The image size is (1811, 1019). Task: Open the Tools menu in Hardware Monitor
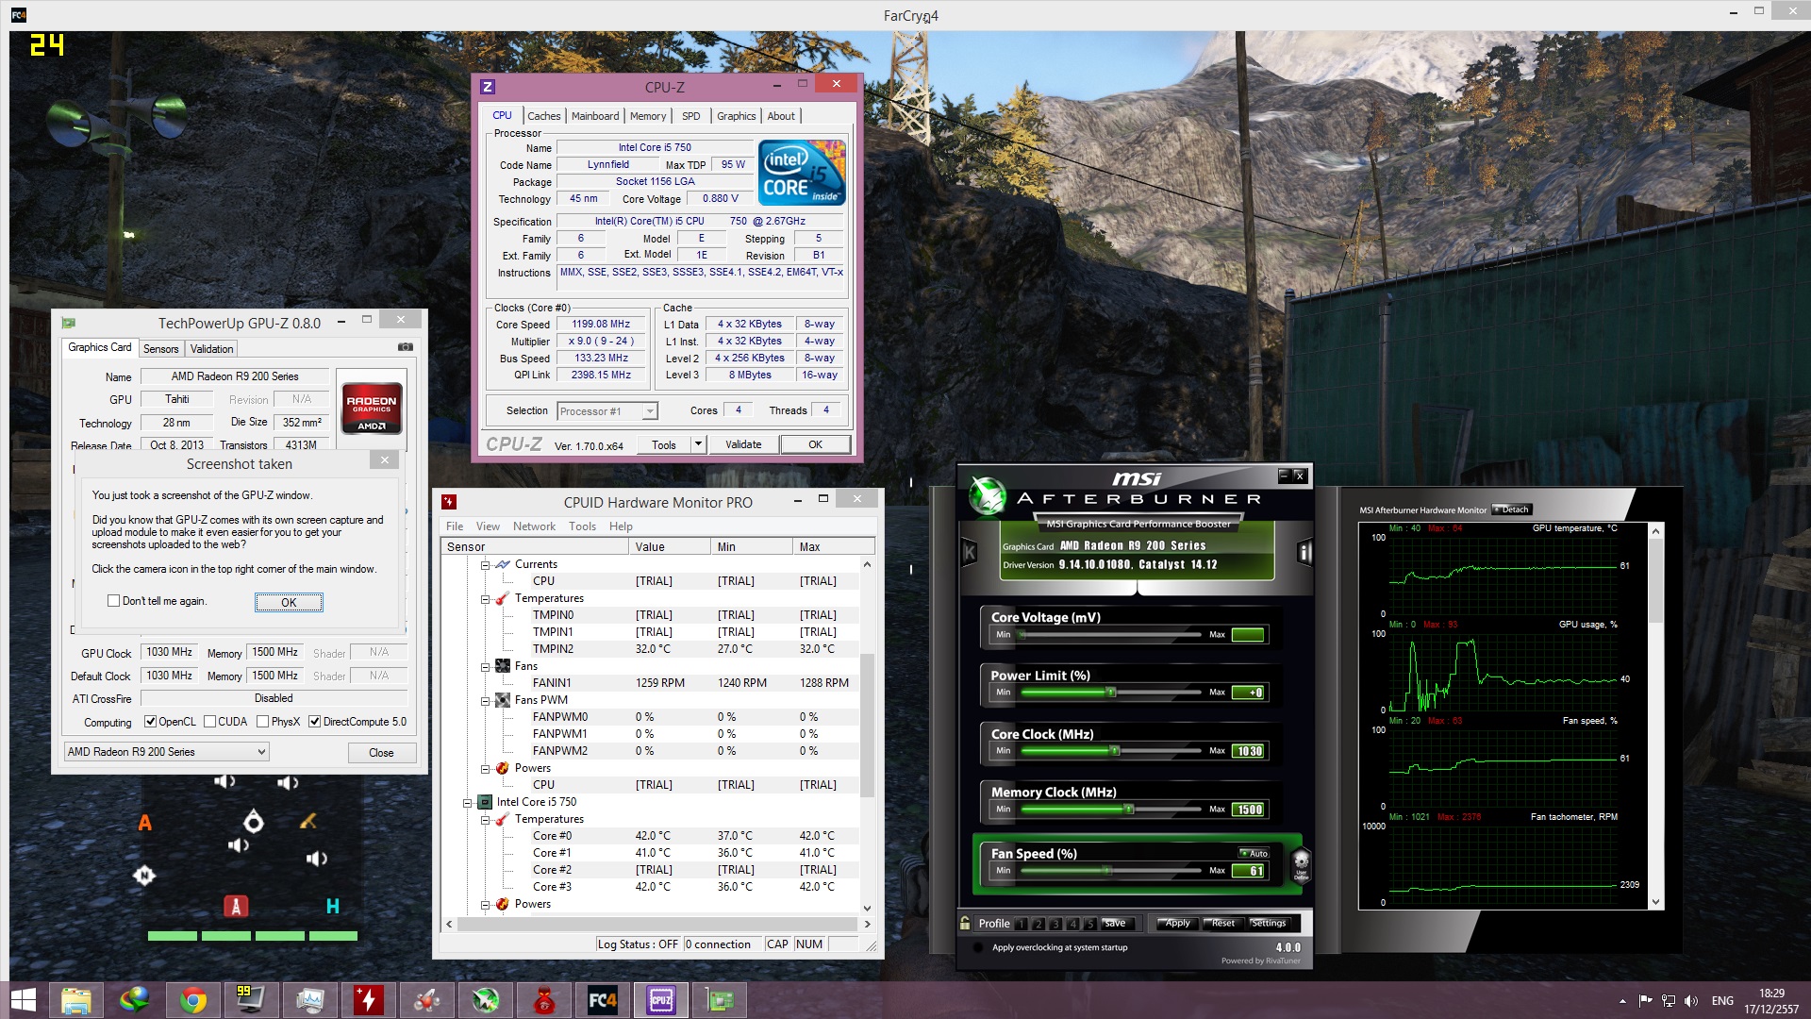click(582, 526)
